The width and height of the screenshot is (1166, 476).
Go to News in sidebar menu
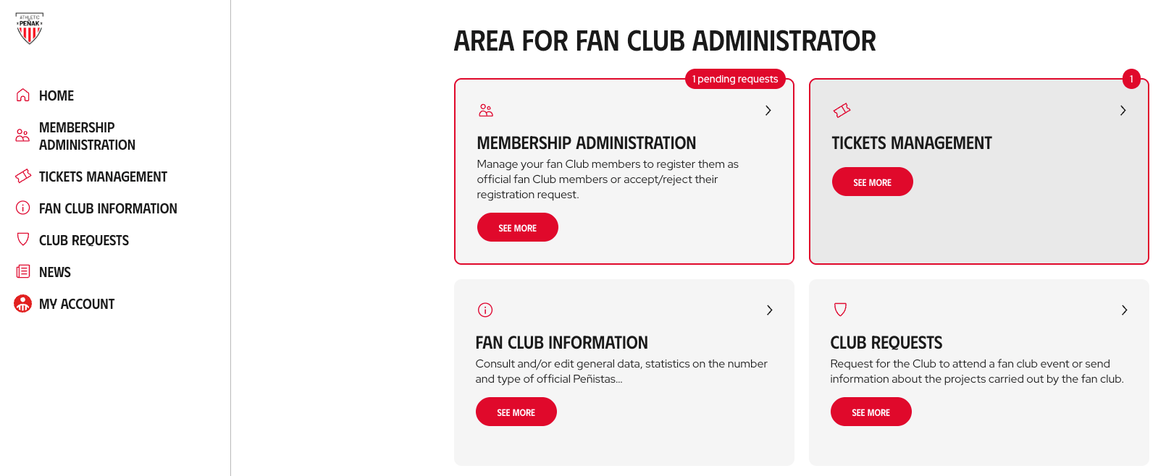coord(55,272)
